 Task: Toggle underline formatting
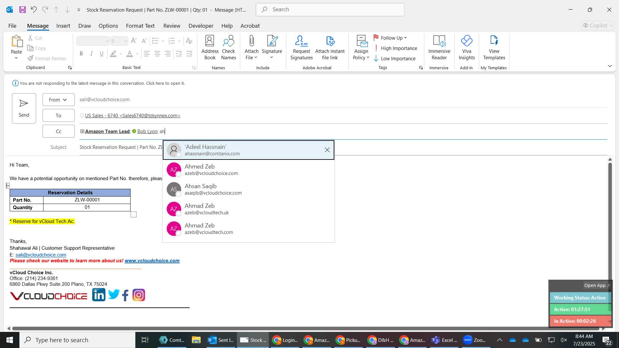coord(102,54)
